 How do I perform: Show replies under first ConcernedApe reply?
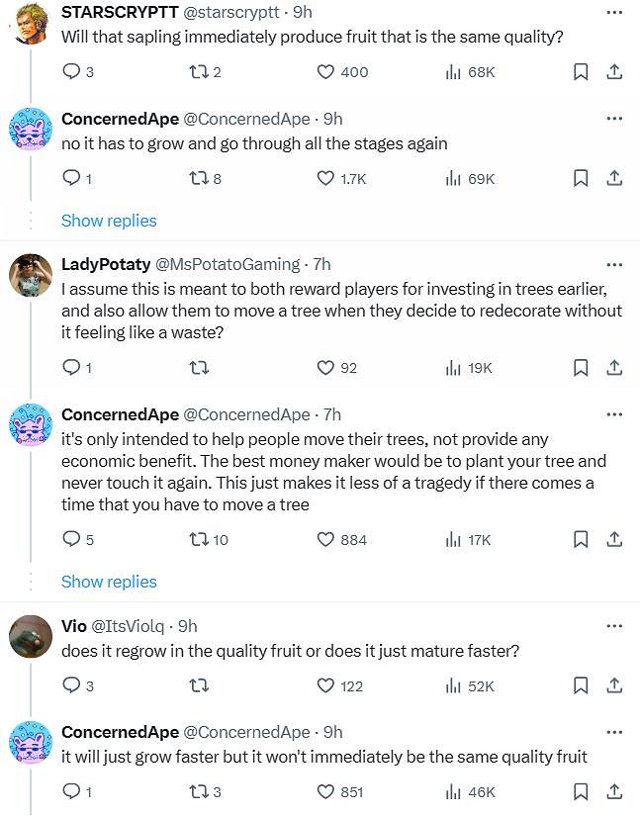109,221
